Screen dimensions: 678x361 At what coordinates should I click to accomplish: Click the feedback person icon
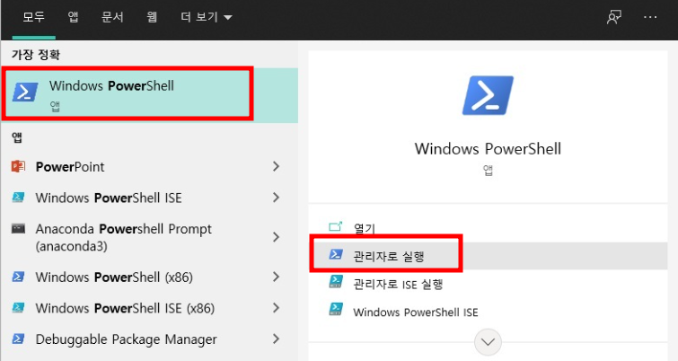(x=613, y=17)
